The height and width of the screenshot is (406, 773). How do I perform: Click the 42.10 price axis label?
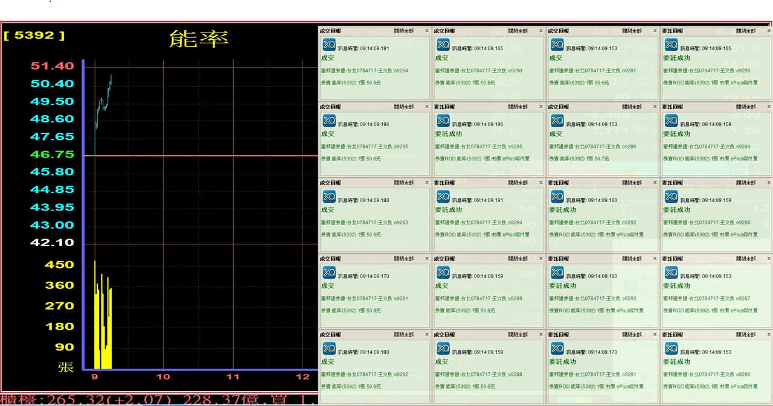coord(52,243)
